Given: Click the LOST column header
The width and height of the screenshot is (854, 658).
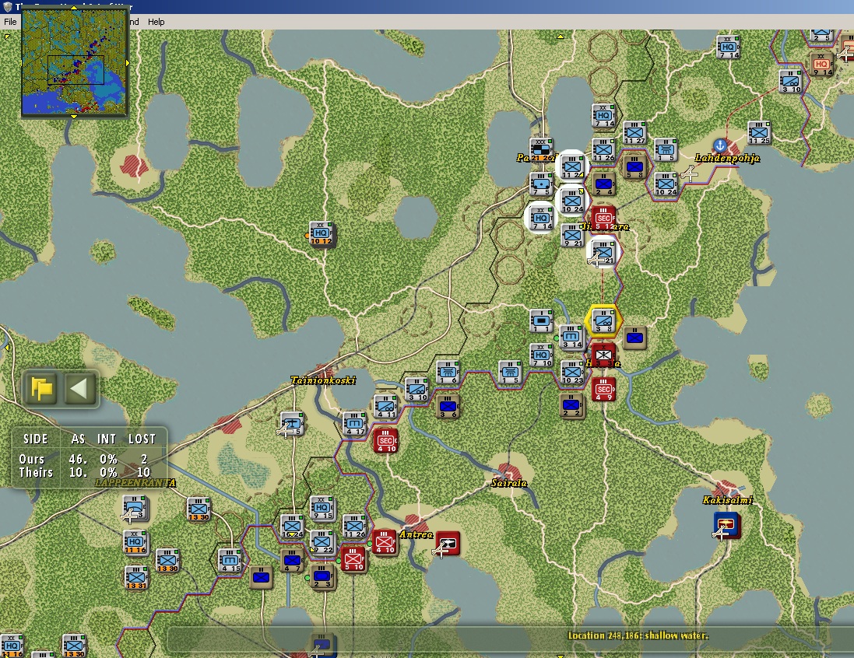Looking at the screenshot, I should (142, 439).
